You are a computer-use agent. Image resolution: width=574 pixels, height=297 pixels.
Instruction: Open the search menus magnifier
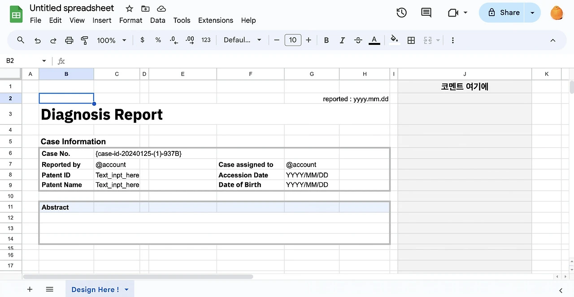pyautogui.click(x=21, y=40)
